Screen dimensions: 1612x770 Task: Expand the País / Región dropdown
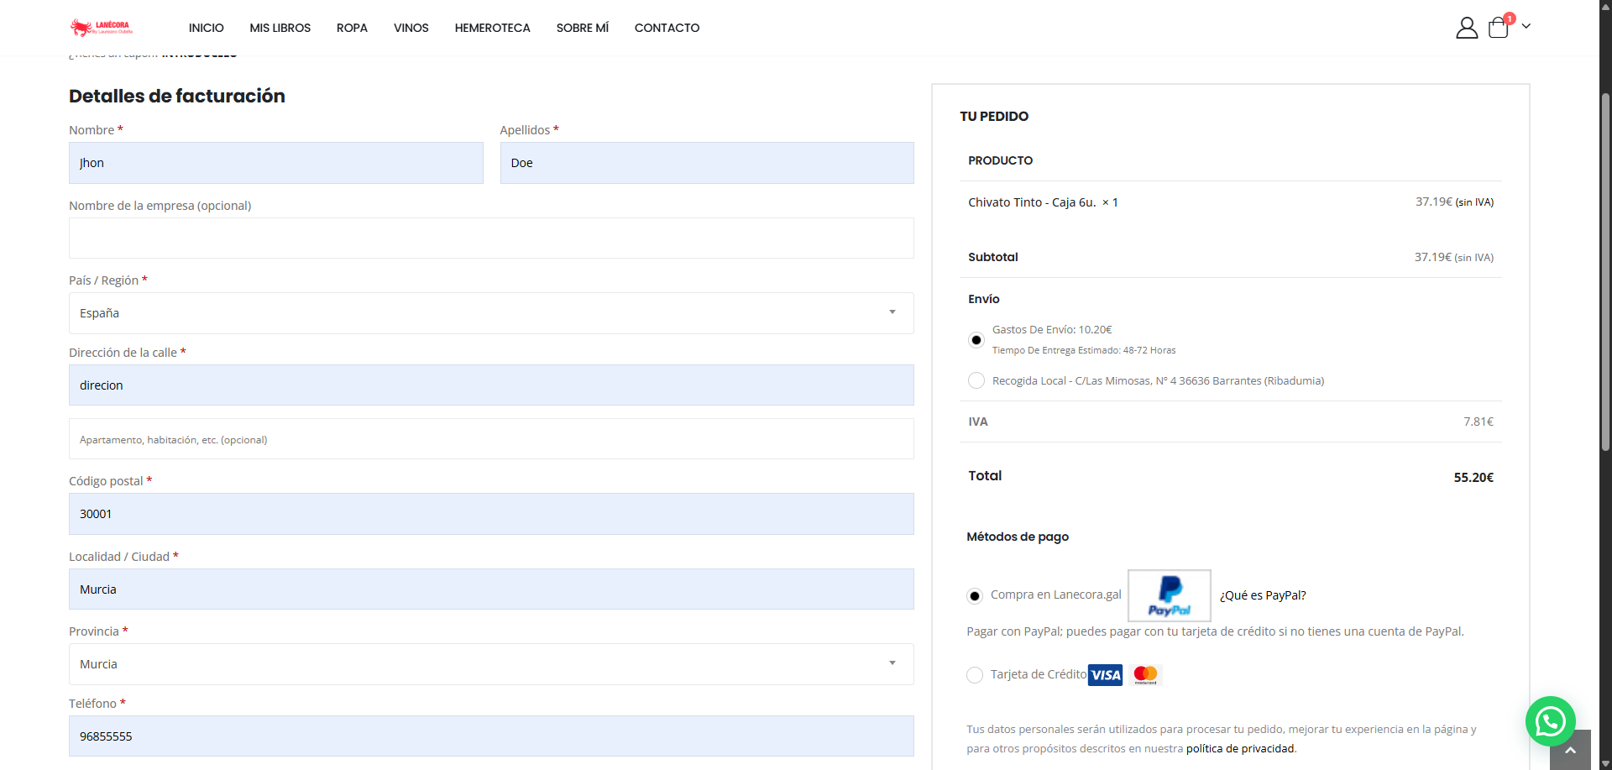491,313
